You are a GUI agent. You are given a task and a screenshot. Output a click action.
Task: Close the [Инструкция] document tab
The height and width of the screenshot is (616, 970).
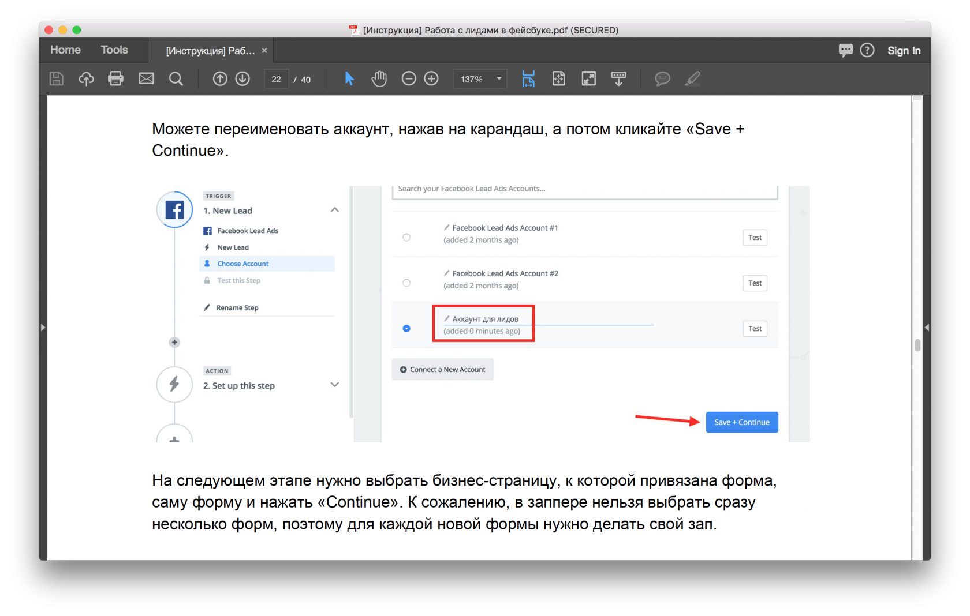pos(264,51)
